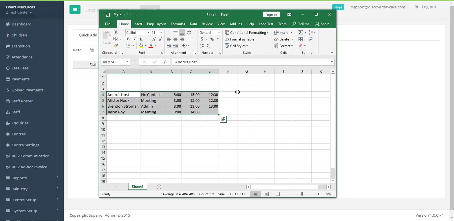Click Share in the Excel ribbon
454x221 pixels.
coord(322,24)
